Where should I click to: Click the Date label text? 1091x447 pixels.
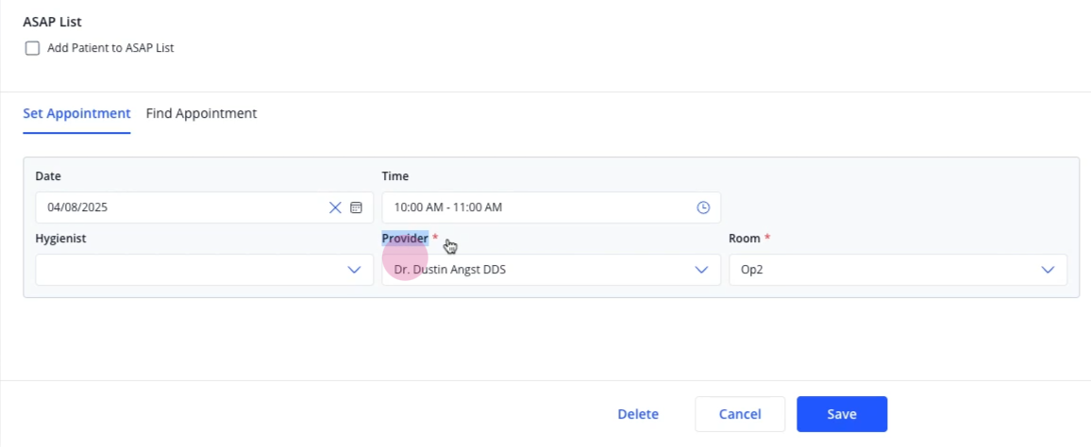48,176
